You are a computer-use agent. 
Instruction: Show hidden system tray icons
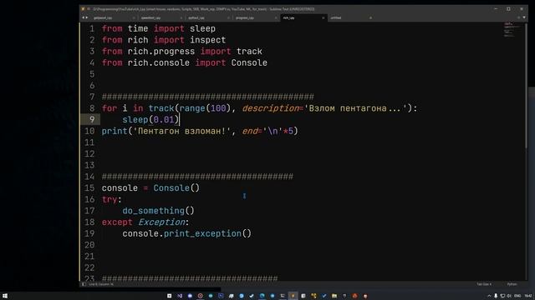(x=489, y=296)
